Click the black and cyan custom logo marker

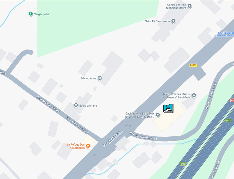point(168,108)
